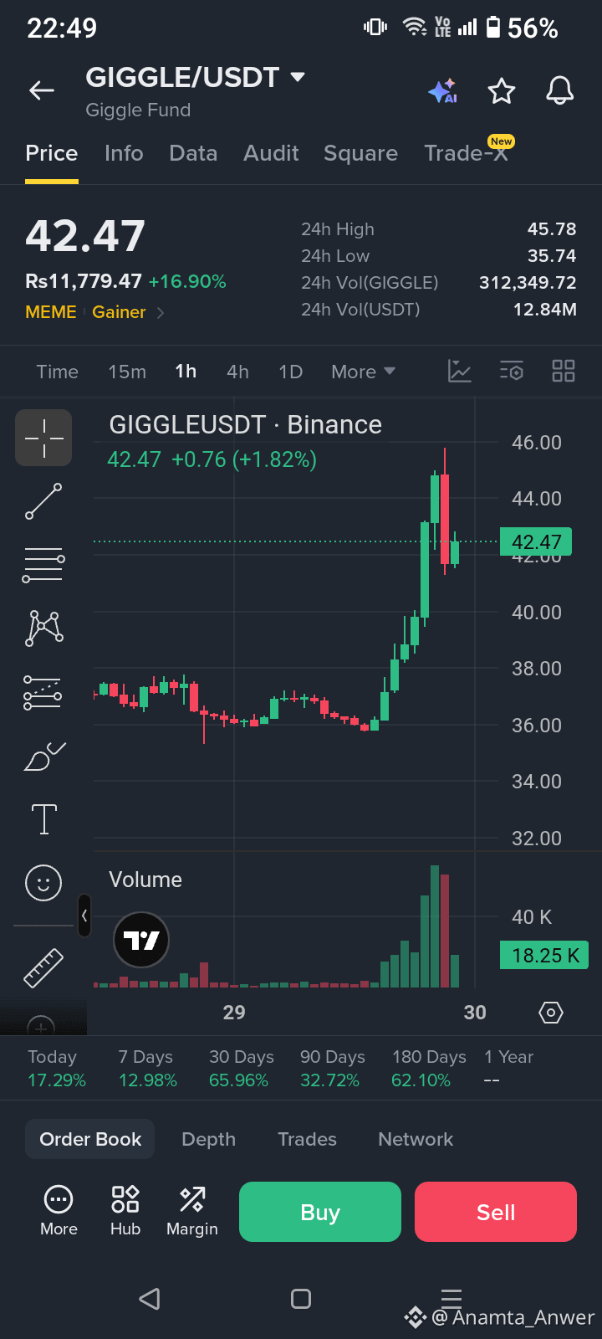The width and height of the screenshot is (602, 1339).
Task: Switch to the Price tab
Action: [52, 153]
